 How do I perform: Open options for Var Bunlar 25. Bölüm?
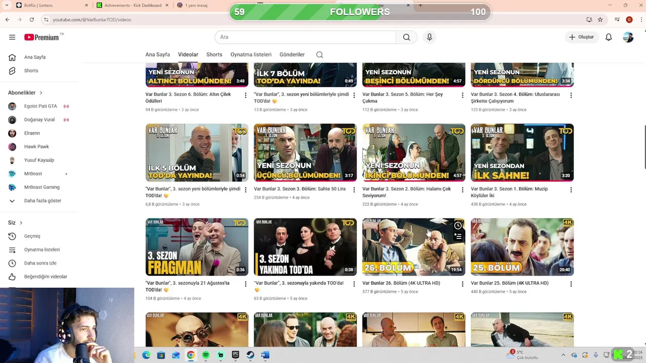[x=571, y=284]
